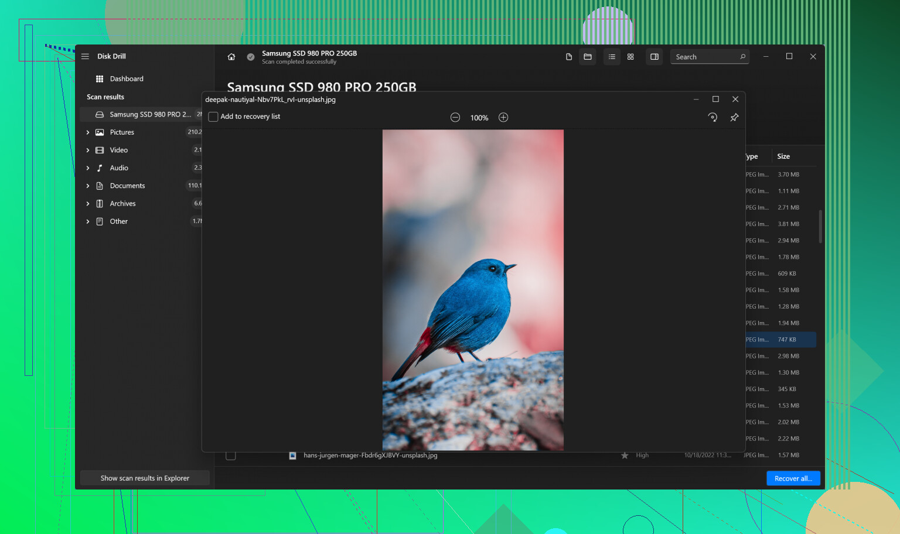Zoom out the preview with minus button
Screen dimensions: 900x534
tap(455, 118)
